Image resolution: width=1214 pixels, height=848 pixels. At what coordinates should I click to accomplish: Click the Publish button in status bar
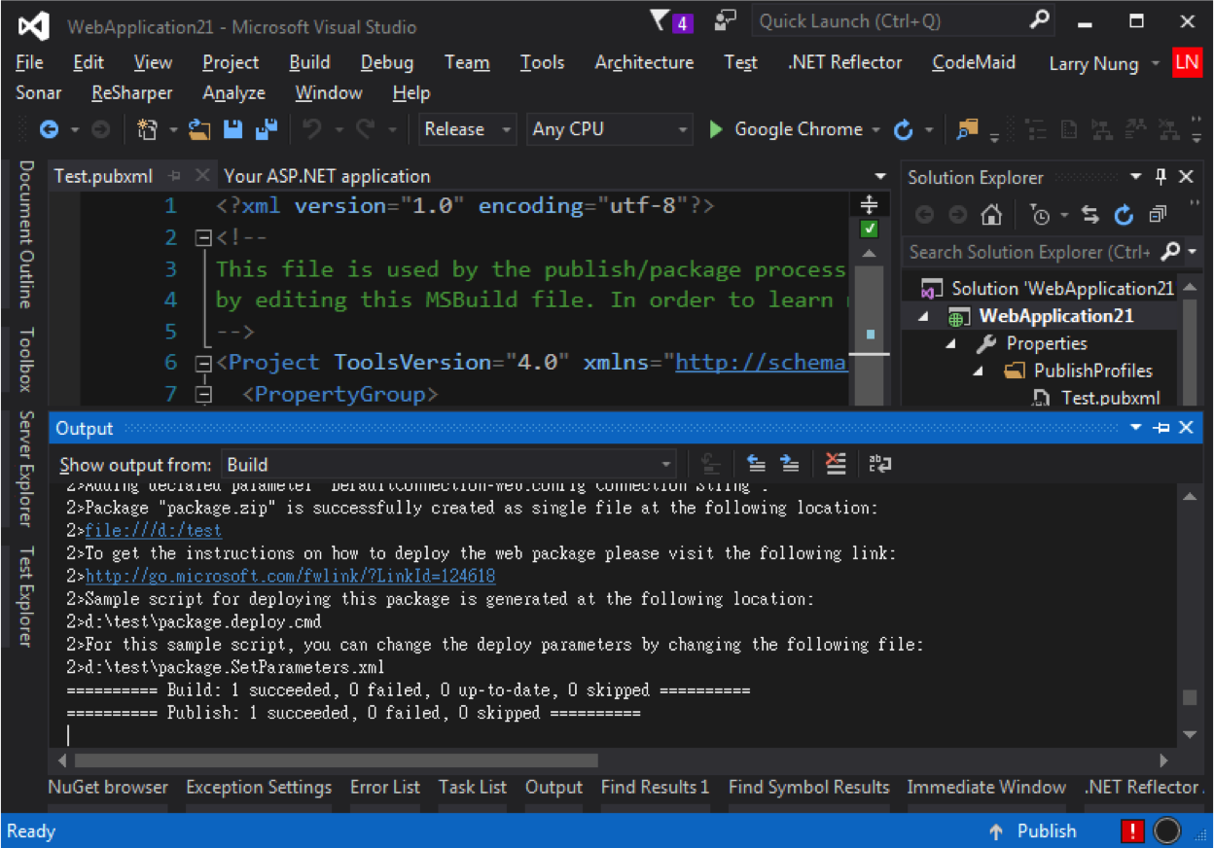click(1032, 831)
